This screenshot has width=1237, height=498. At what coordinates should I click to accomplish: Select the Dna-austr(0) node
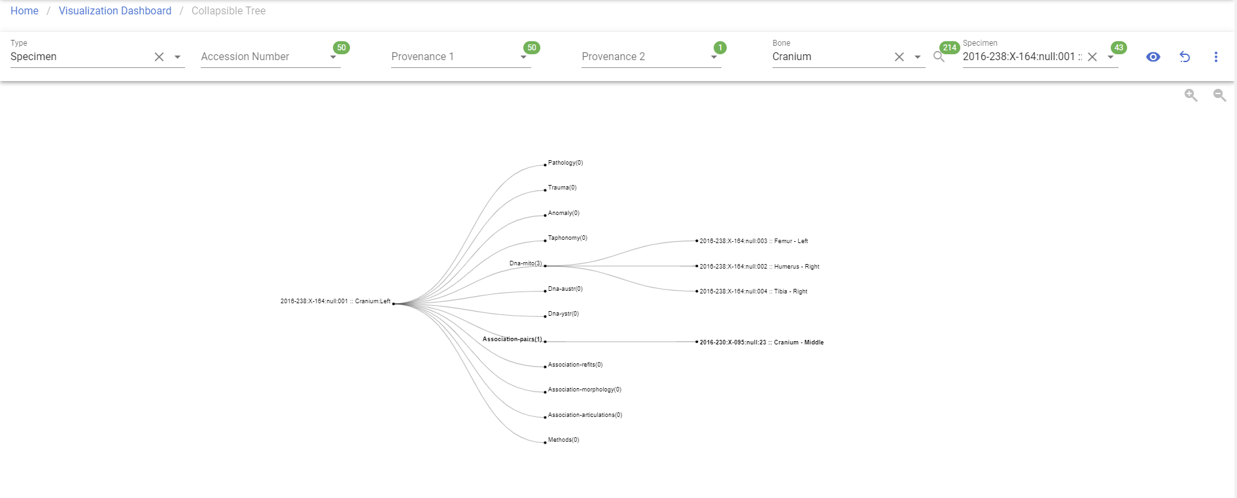565,289
